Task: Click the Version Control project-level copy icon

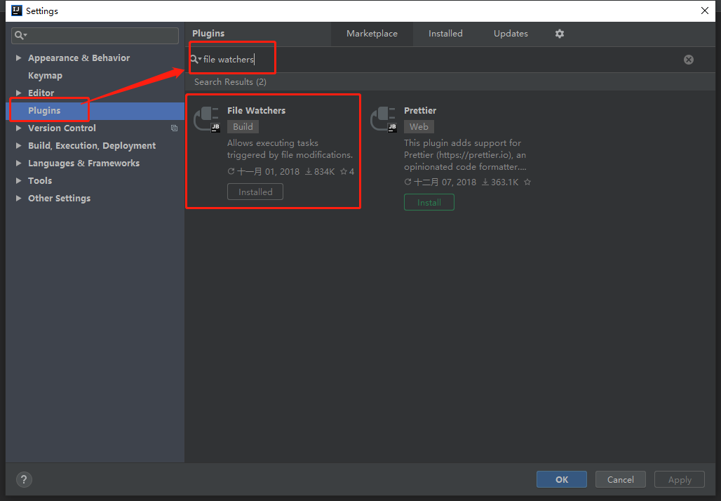Action: pos(174,128)
